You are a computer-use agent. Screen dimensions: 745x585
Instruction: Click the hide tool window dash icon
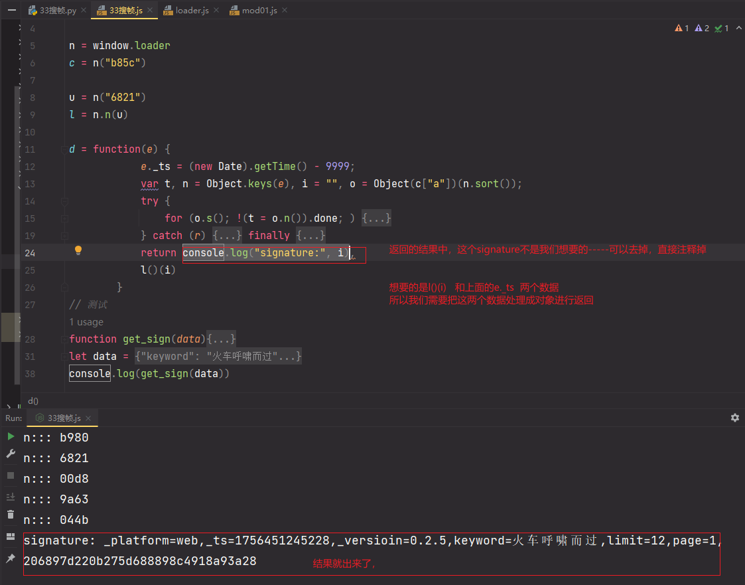pos(12,9)
